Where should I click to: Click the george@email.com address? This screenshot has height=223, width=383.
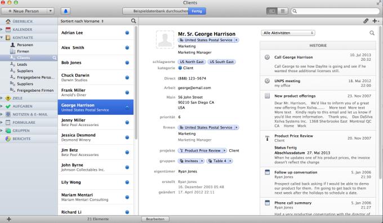coord(194,88)
